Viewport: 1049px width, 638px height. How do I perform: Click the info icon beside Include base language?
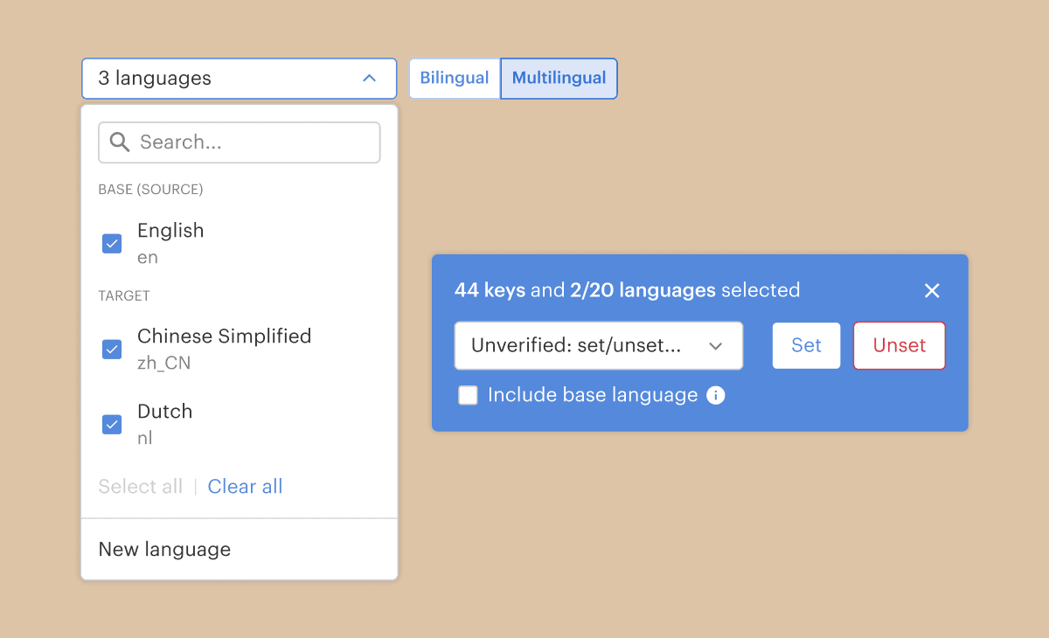pos(715,396)
